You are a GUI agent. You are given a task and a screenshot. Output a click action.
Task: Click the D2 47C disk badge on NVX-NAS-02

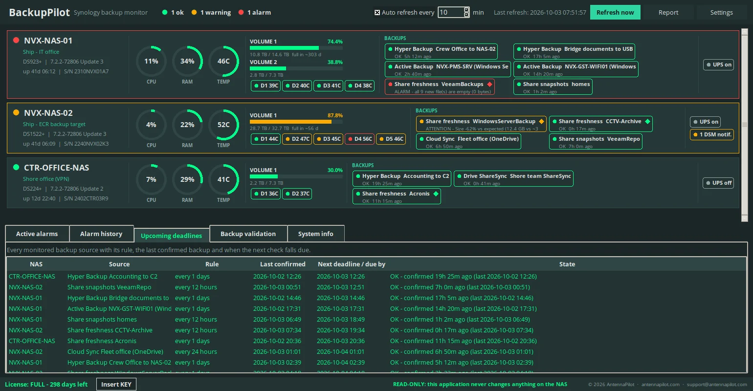[x=297, y=139]
